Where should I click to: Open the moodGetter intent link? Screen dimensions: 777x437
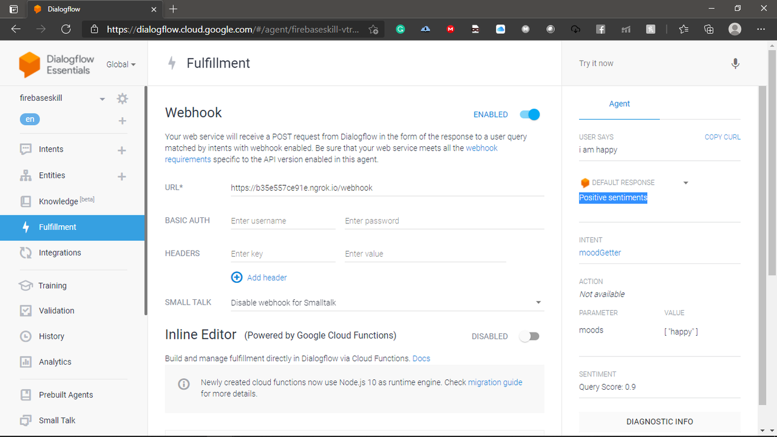(x=600, y=252)
